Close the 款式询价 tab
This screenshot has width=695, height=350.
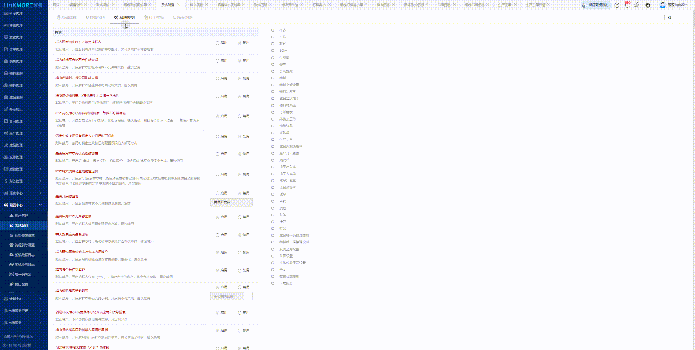point(113,5)
